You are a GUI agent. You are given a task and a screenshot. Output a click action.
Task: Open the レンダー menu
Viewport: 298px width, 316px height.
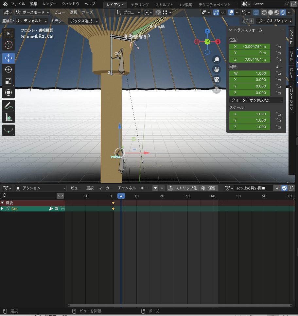(49, 4)
